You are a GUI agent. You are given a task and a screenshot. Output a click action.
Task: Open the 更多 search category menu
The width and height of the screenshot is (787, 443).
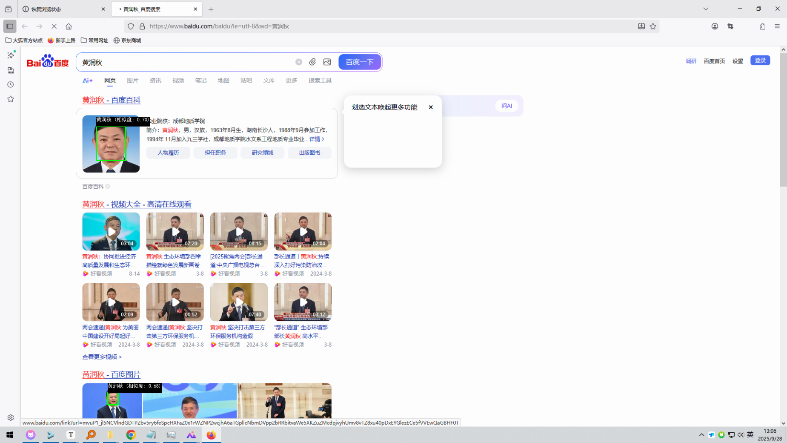point(292,81)
